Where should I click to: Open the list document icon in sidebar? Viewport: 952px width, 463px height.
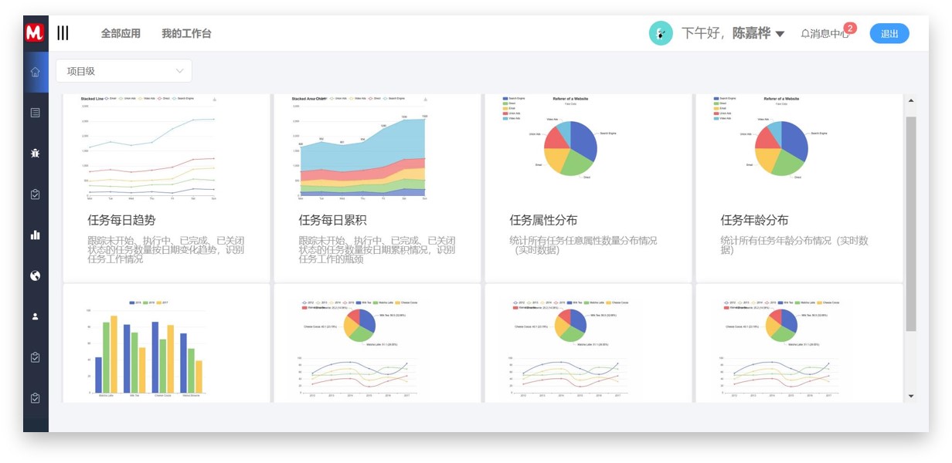click(x=35, y=113)
